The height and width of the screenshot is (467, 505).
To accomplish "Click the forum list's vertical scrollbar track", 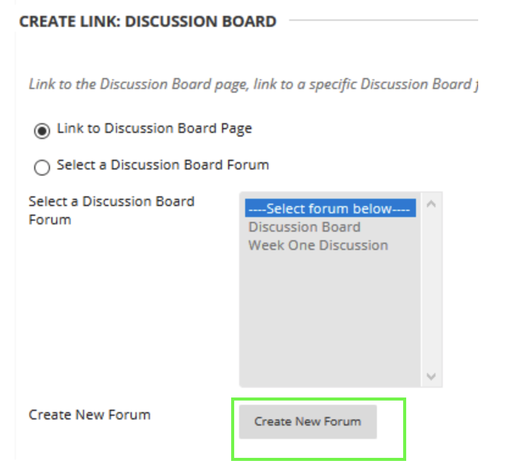I will (x=431, y=293).
